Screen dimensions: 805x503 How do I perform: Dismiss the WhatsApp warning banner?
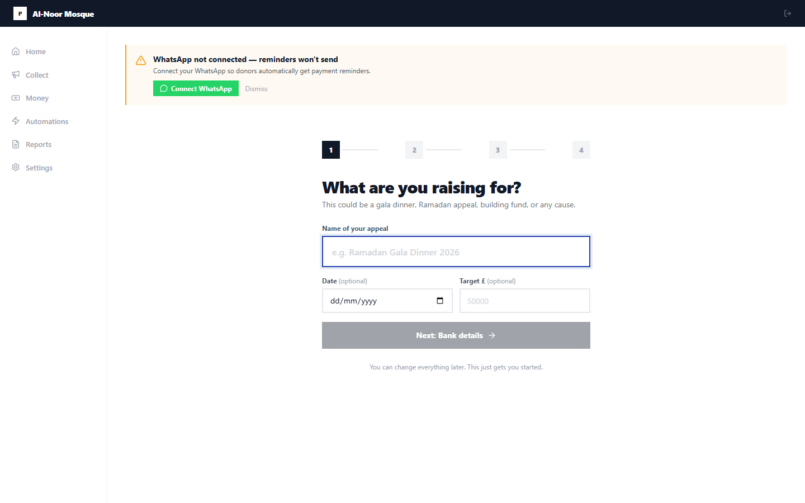256,89
